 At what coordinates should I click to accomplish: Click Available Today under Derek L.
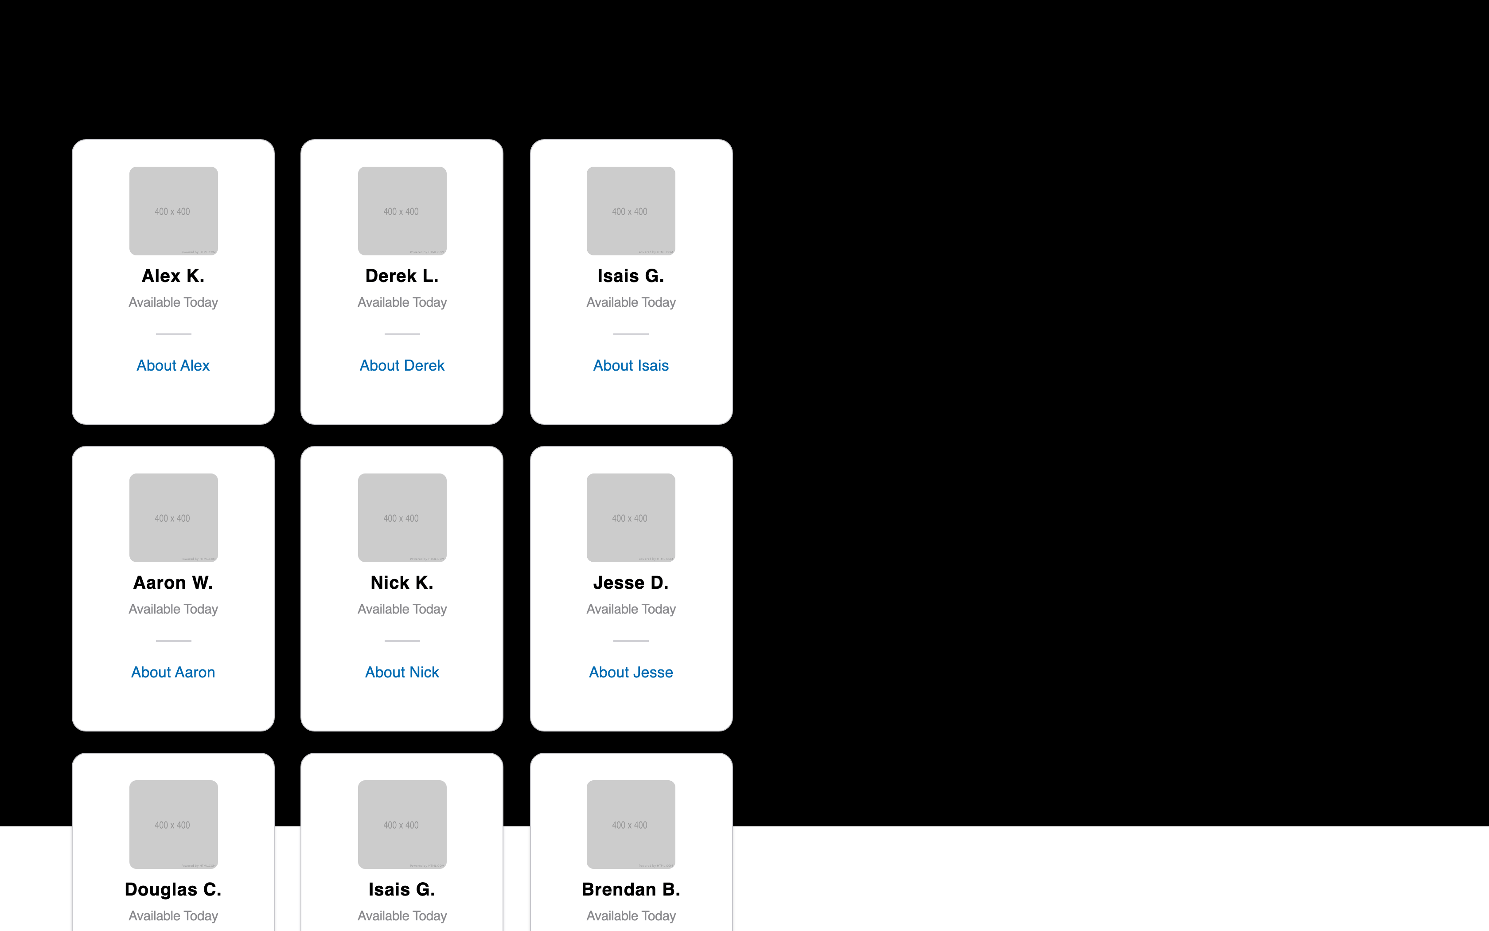tap(402, 302)
